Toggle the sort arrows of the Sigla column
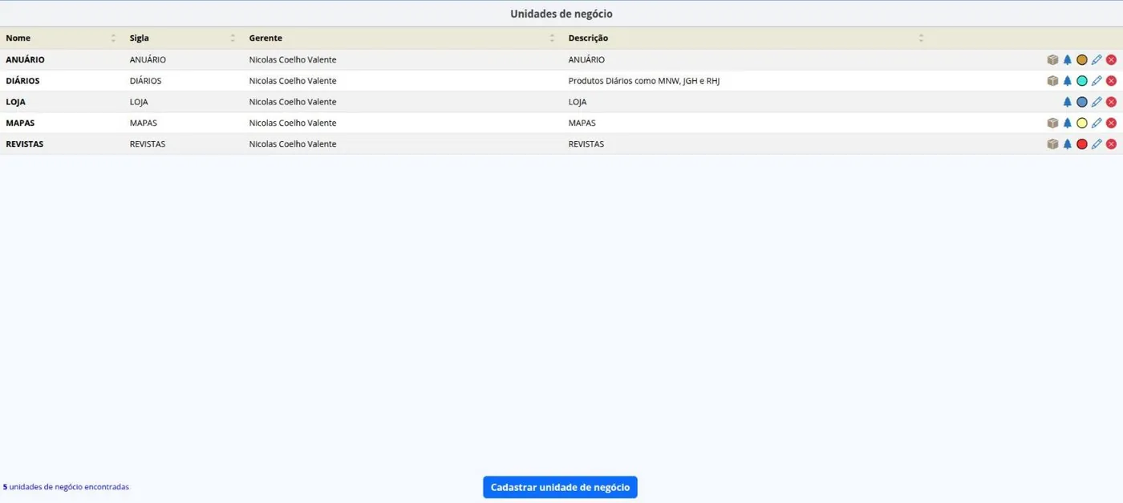The height and width of the screenshot is (503, 1123). click(233, 38)
